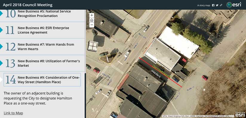
Task: Click the Powered by Esri logo
Action: click(240, 114)
